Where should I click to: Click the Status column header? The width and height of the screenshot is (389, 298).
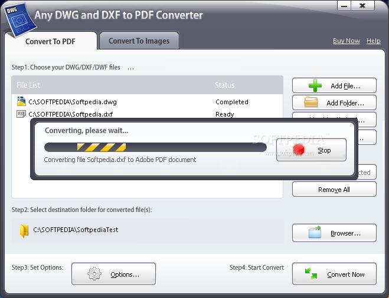pos(224,85)
